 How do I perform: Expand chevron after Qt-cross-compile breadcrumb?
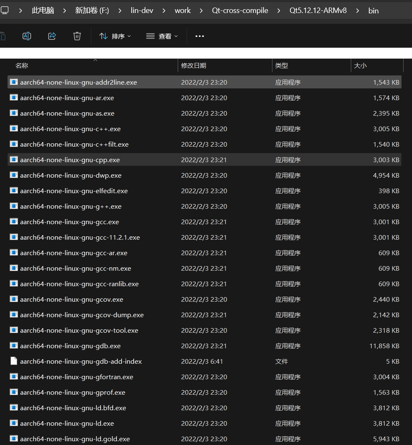tap(279, 10)
